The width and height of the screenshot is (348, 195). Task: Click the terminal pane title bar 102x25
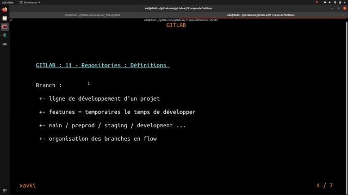click(x=181, y=20)
